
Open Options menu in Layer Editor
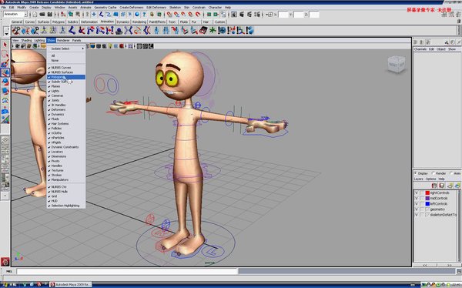430,179
